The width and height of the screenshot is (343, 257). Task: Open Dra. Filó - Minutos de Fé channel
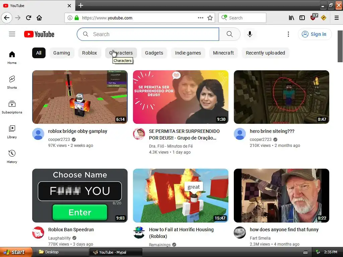click(x=171, y=146)
